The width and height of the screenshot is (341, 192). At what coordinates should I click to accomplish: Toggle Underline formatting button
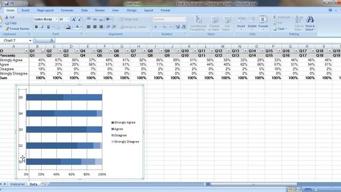(48, 27)
